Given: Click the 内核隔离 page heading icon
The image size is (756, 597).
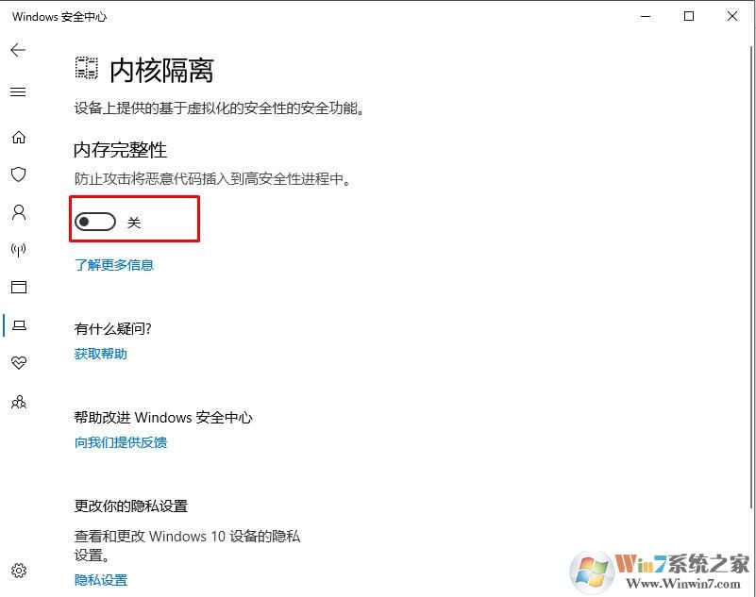Looking at the screenshot, I should [85, 68].
